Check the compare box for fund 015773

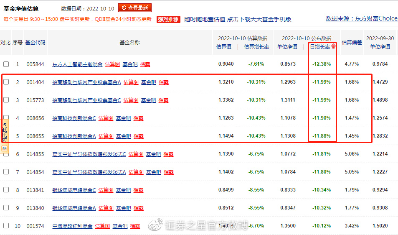[6, 100]
